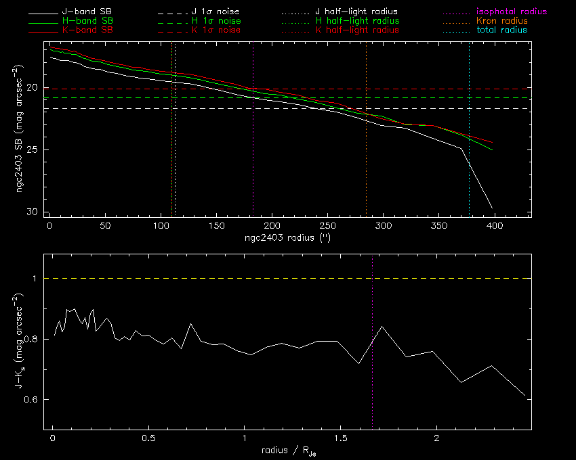Click the K half-light radius legend label
The height and width of the screenshot is (460, 576).
click(x=356, y=30)
